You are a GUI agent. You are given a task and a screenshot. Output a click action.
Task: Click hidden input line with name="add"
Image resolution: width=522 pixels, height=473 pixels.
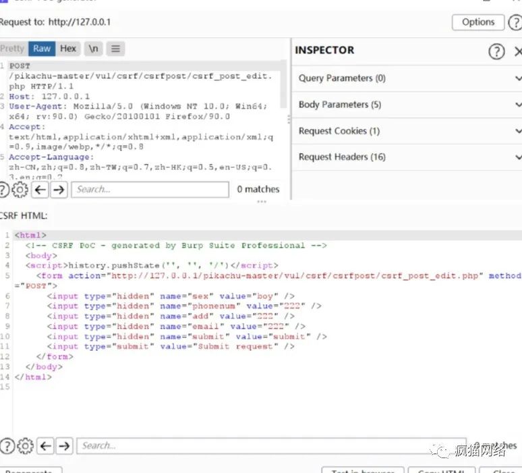171,316
